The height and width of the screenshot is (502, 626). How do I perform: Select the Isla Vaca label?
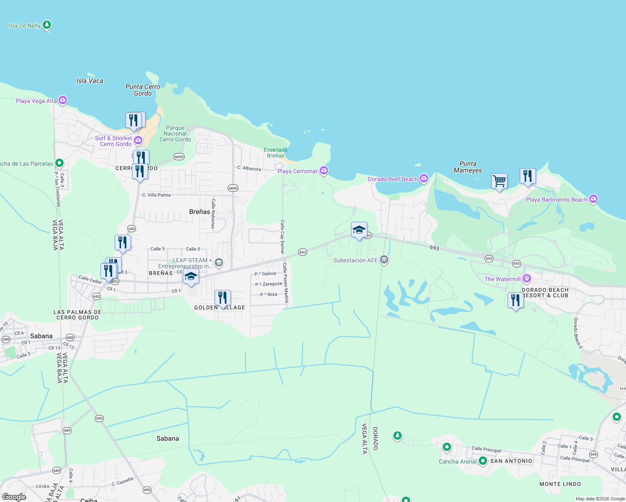coord(90,81)
